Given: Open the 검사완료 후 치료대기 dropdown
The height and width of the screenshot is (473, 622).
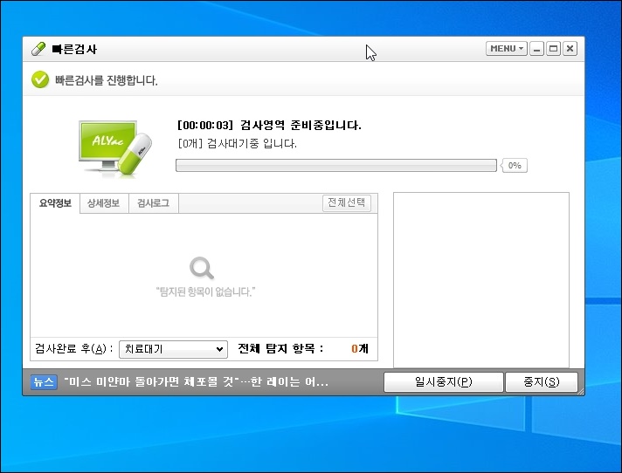Looking at the screenshot, I should click(x=173, y=349).
